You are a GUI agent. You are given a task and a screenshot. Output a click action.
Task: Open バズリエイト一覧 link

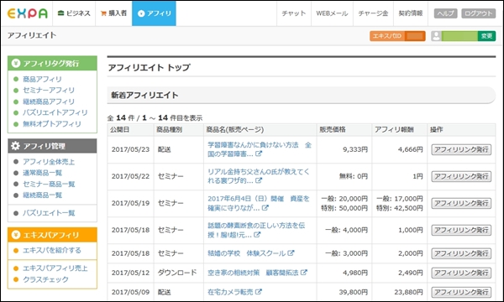pos(49,213)
